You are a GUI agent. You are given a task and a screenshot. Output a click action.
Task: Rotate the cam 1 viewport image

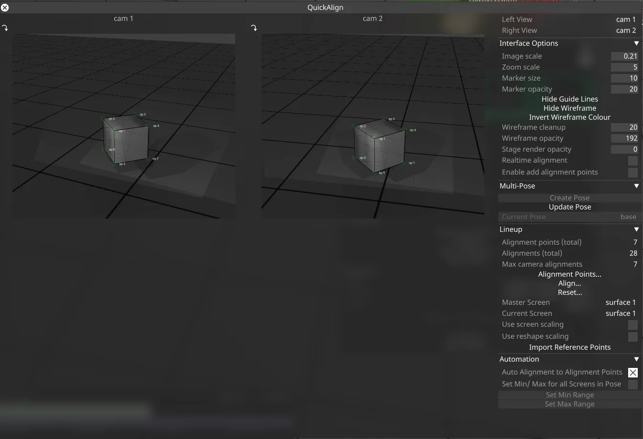point(5,27)
